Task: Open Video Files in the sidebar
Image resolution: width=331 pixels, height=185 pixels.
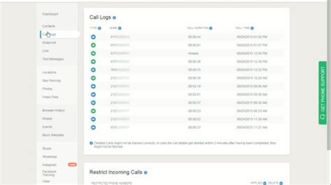Action: point(50,97)
